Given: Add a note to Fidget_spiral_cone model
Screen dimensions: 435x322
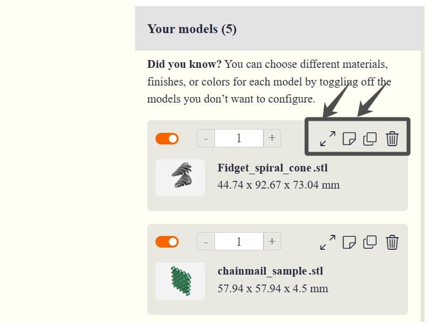Looking at the screenshot, I should pos(348,138).
